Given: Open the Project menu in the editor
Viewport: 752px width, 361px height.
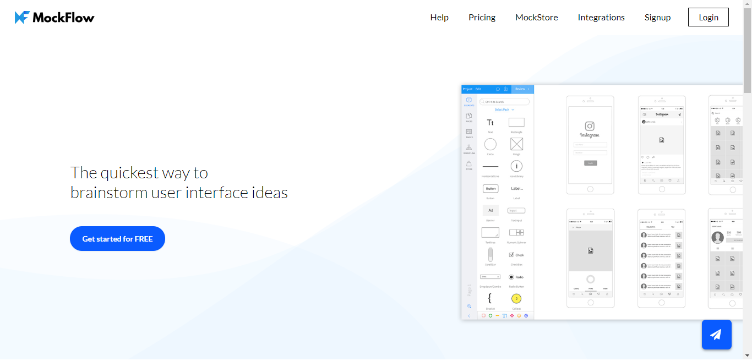Looking at the screenshot, I should coord(467,89).
